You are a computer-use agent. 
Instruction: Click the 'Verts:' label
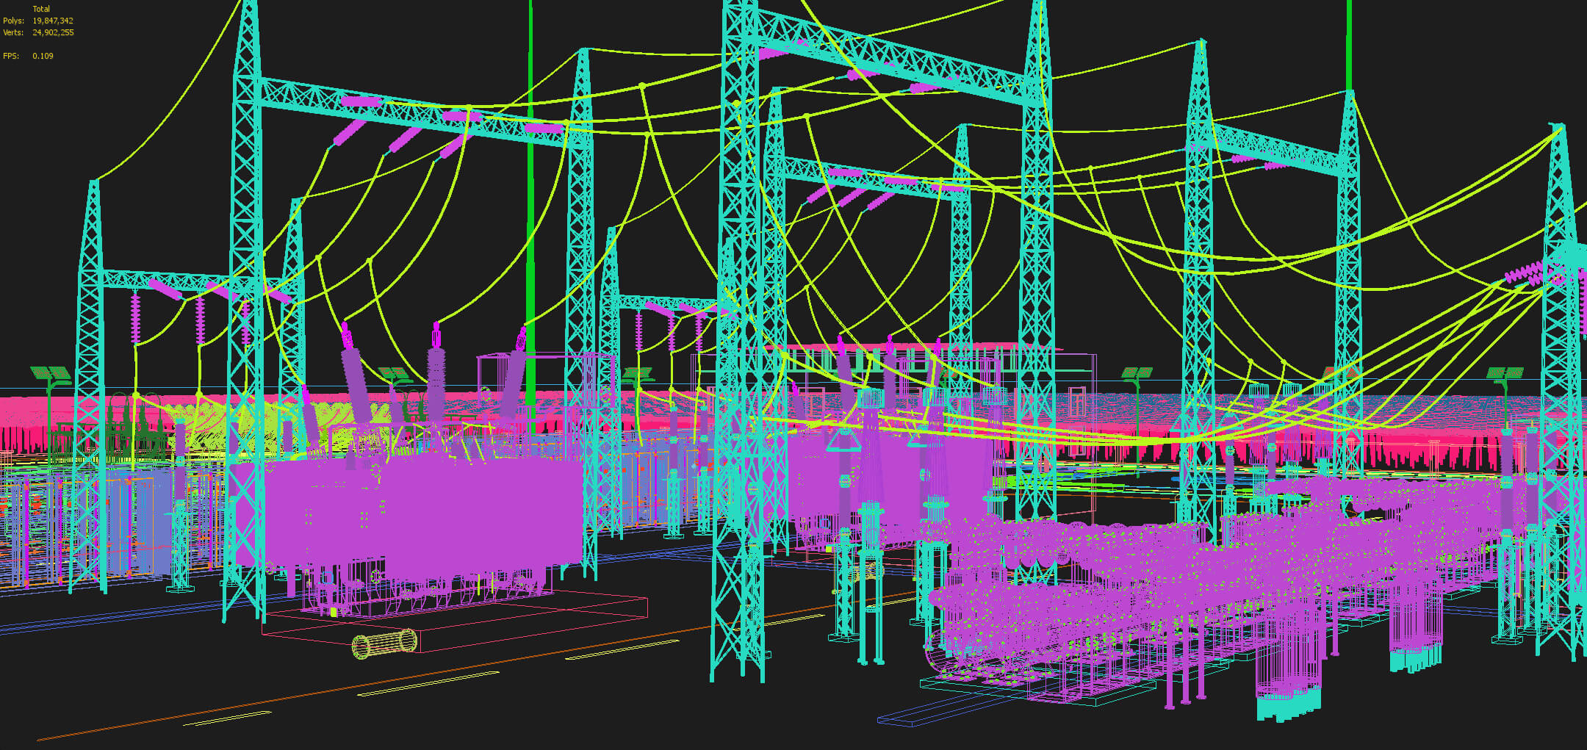click(x=13, y=32)
